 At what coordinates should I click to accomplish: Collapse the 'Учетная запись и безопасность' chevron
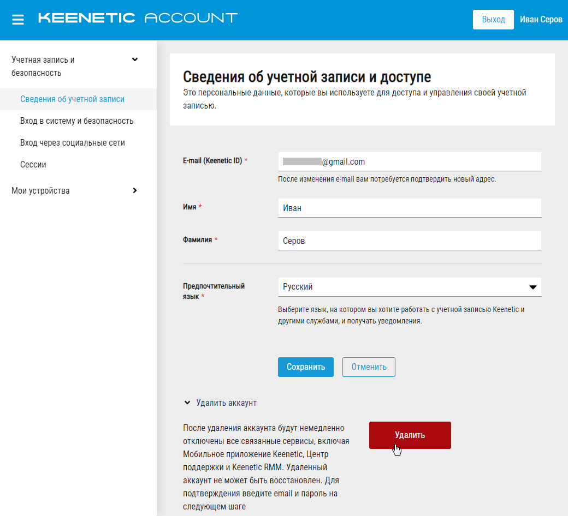coord(135,59)
